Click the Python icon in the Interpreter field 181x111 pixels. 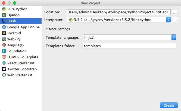71,20
